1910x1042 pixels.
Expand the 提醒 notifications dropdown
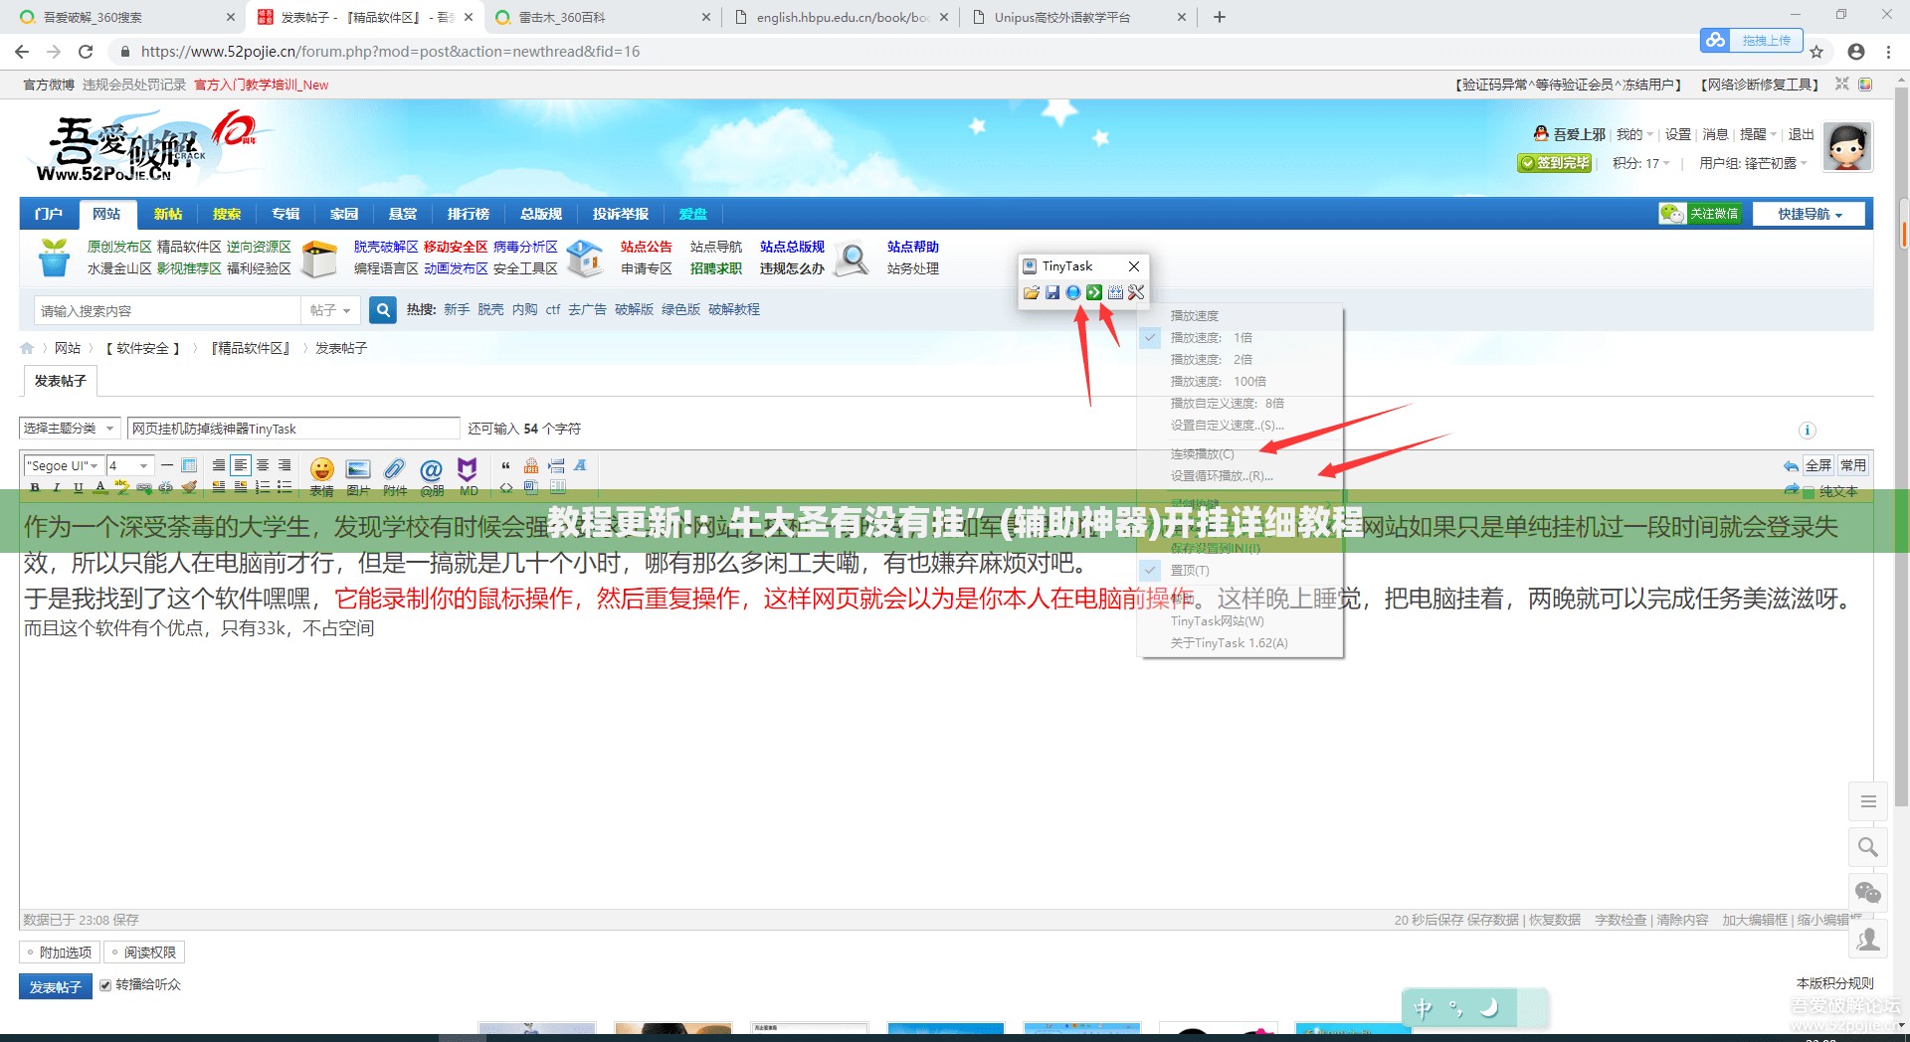[x=1758, y=134]
